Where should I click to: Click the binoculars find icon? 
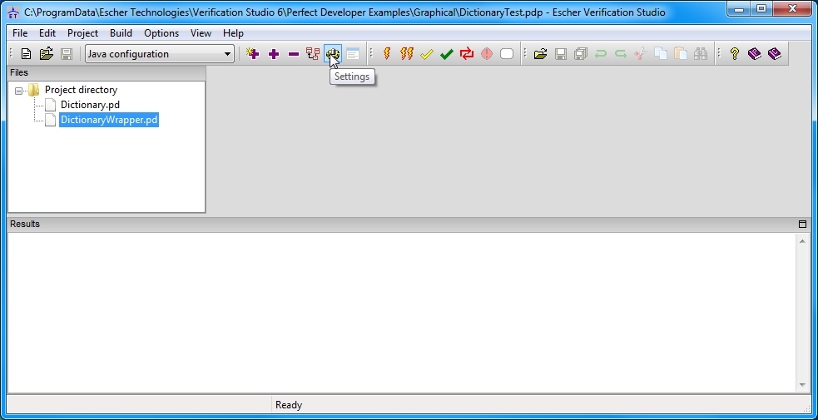[700, 54]
